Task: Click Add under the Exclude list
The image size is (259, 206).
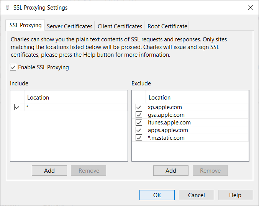Action: [171, 171]
